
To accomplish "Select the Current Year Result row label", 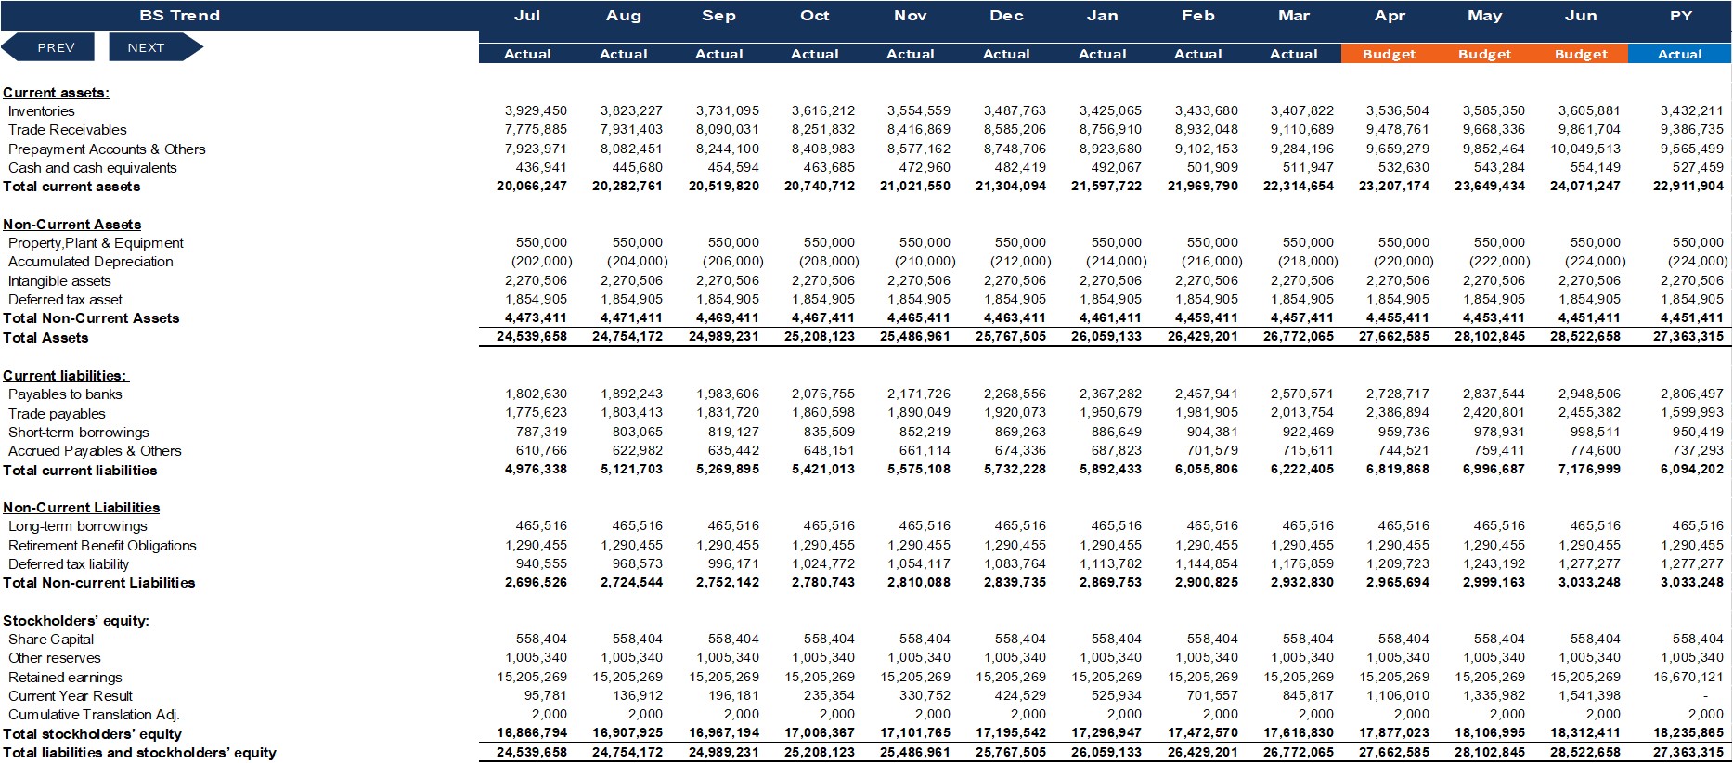I will pyautogui.click(x=71, y=696).
